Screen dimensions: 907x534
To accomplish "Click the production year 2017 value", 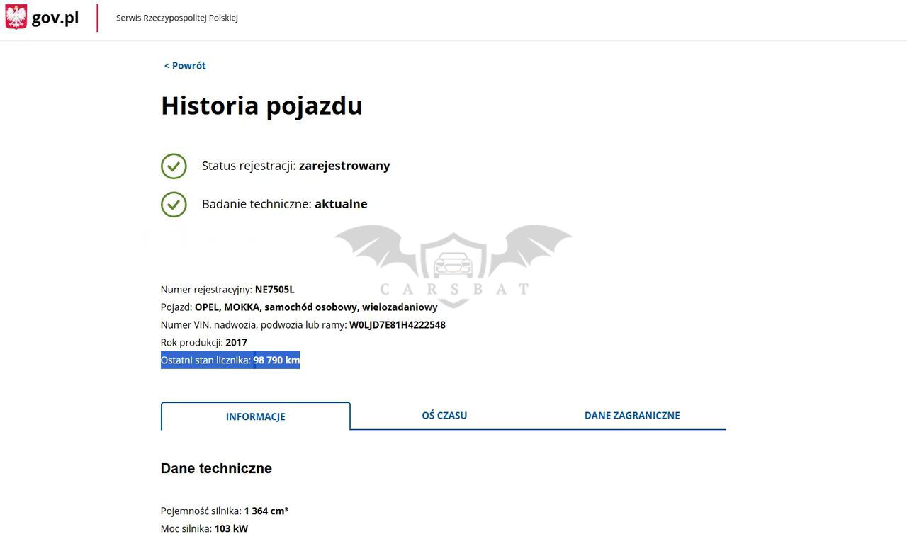I will point(236,343).
